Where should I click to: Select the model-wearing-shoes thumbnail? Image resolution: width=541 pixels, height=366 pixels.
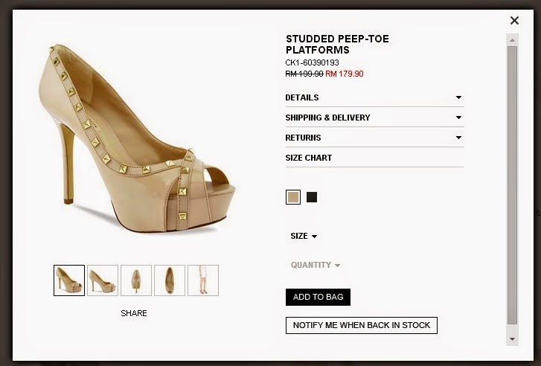tap(203, 280)
